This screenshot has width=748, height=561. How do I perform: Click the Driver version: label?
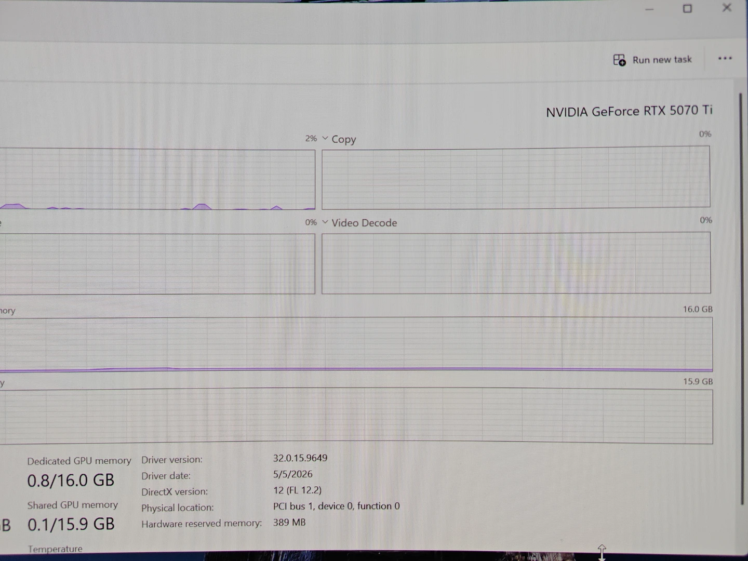(x=172, y=460)
